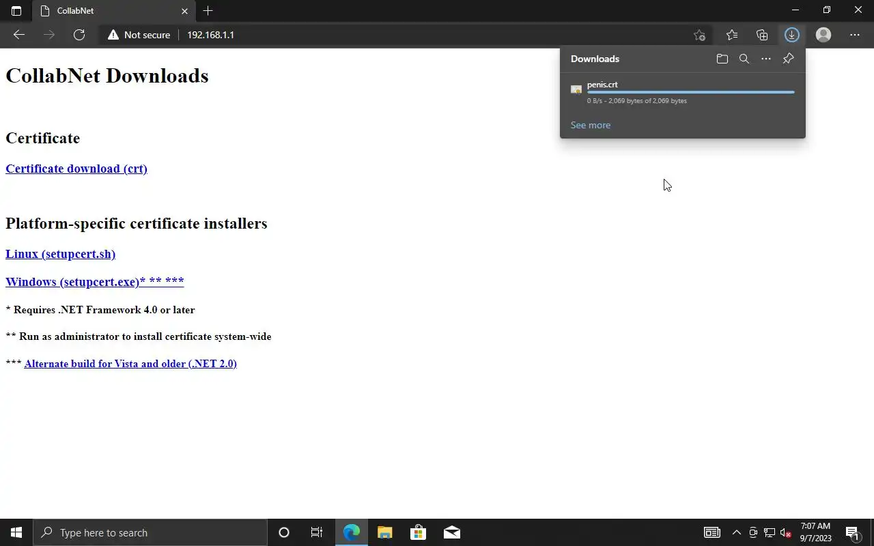Click See more in Downloads panel
Viewport: 874px width, 546px height.
pos(591,125)
